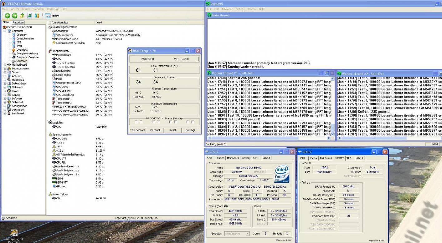Open Bericht report toolbar button

52,16
